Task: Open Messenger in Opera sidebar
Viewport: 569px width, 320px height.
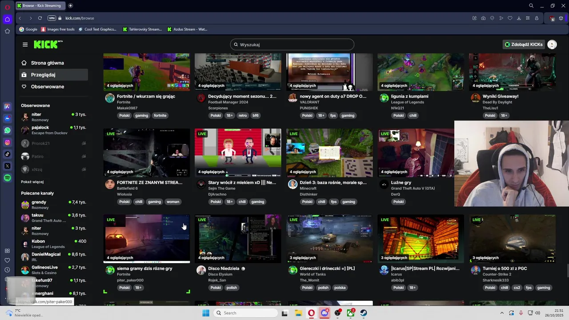Action: [x=7, y=119]
